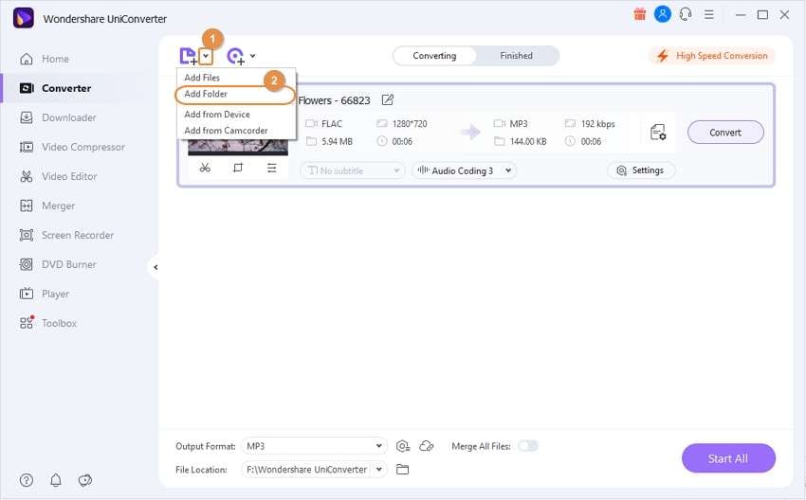Click the source FLAC format label
This screenshot has height=500, width=806.
pyautogui.click(x=332, y=124)
